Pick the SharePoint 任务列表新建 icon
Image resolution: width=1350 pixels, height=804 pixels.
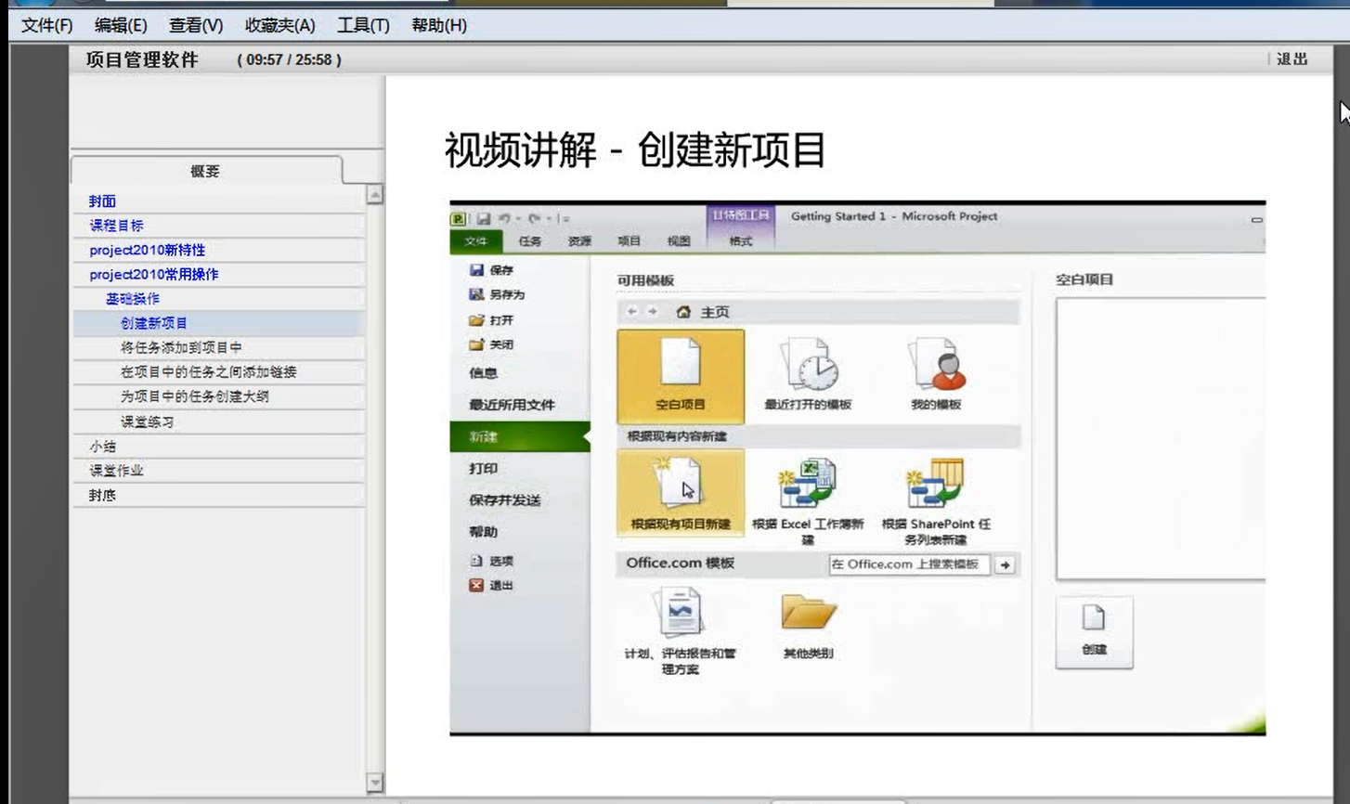tap(936, 485)
